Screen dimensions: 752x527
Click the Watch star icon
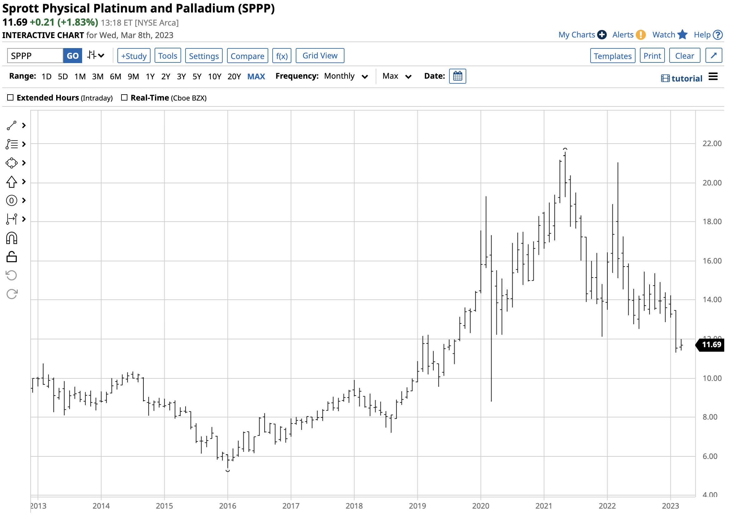pyautogui.click(x=682, y=34)
